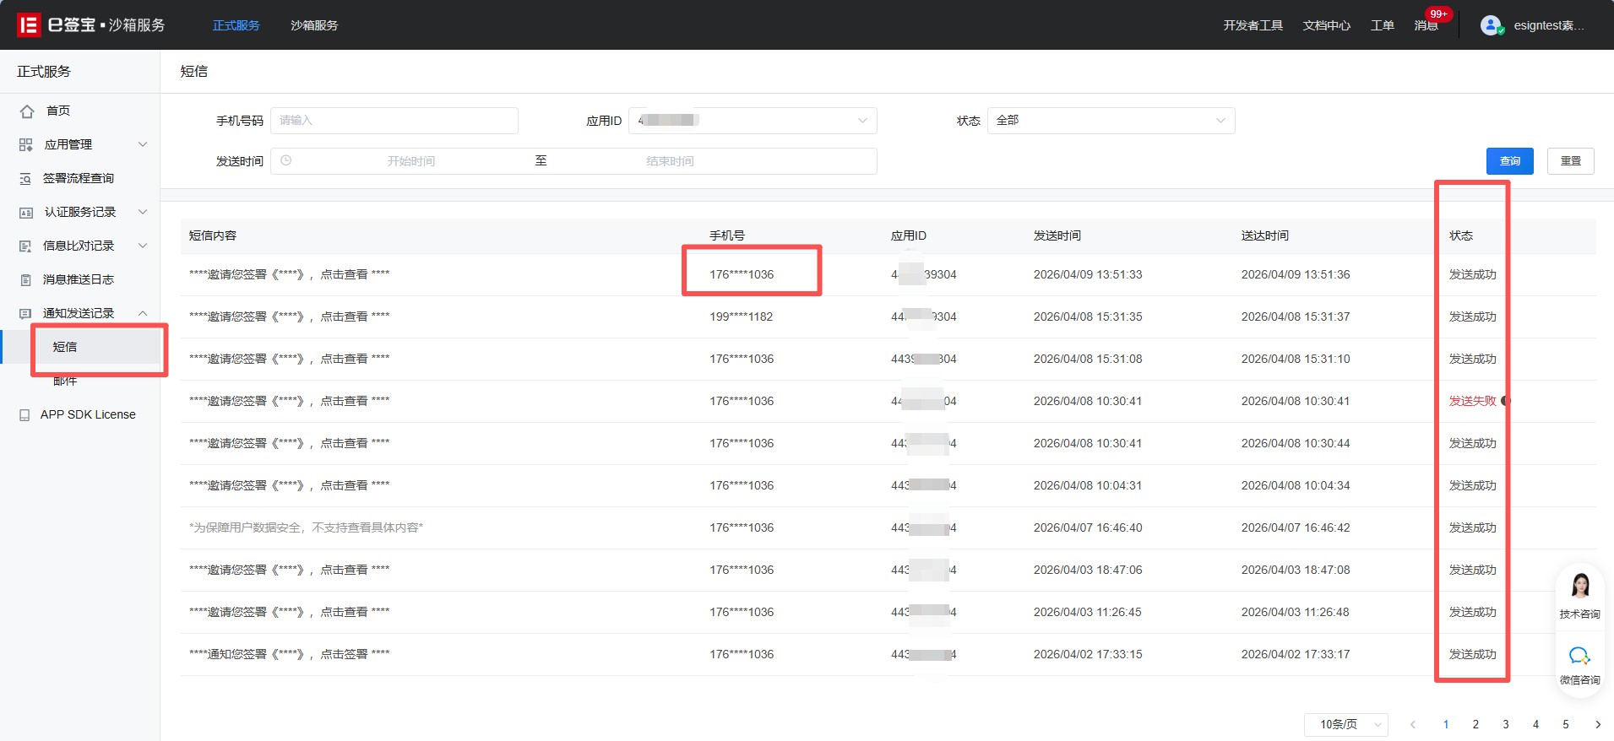This screenshot has height=741, width=1614.
Task: Click the e签宝 logo icon
Action: point(29,25)
